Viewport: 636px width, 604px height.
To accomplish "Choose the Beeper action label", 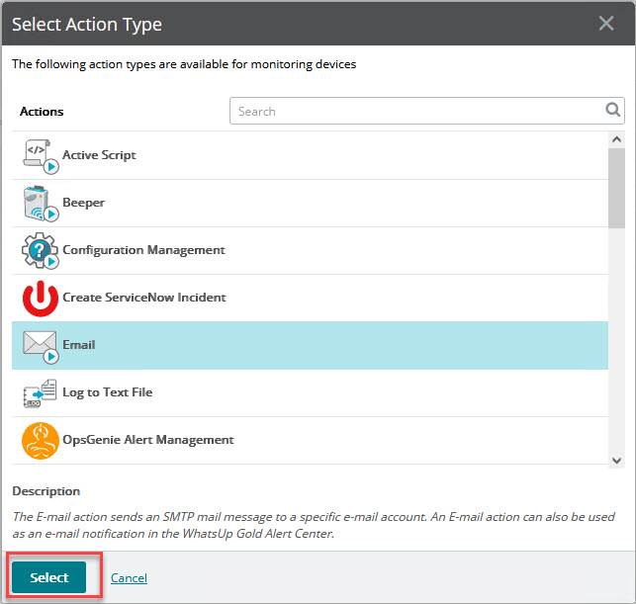I will (x=83, y=203).
